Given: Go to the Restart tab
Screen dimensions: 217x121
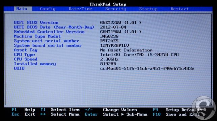Looking at the screenshot, I should [180, 9].
